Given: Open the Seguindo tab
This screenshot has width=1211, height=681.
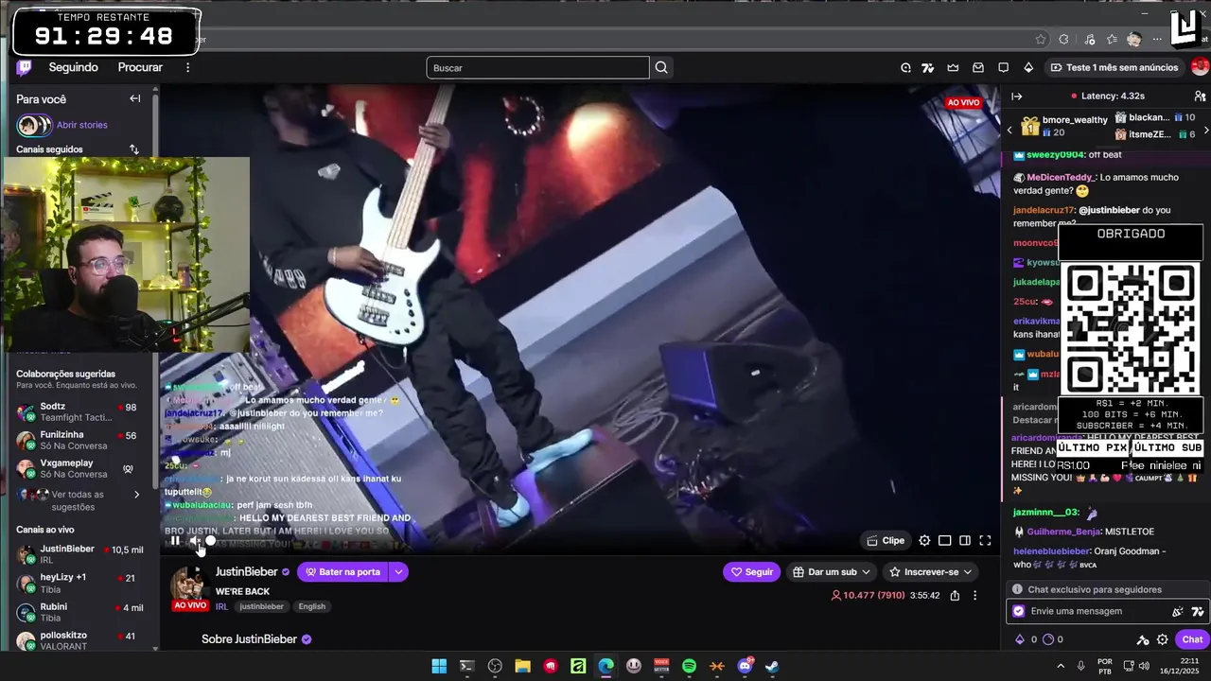Looking at the screenshot, I should click(x=74, y=67).
